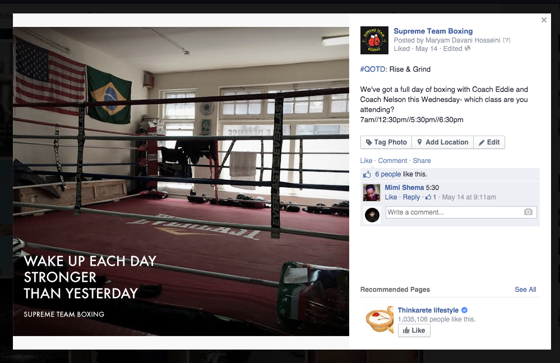Click the Thinkarete lifestyle tart thumbnail
This screenshot has height=363, width=560.
pyautogui.click(x=379, y=319)
